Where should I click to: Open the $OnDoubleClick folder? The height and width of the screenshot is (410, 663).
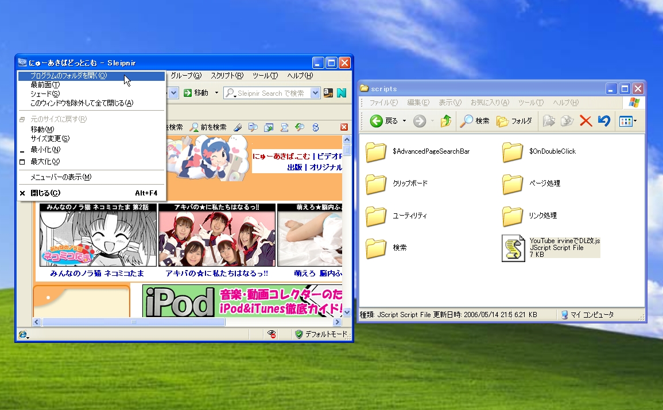point(539,151)
